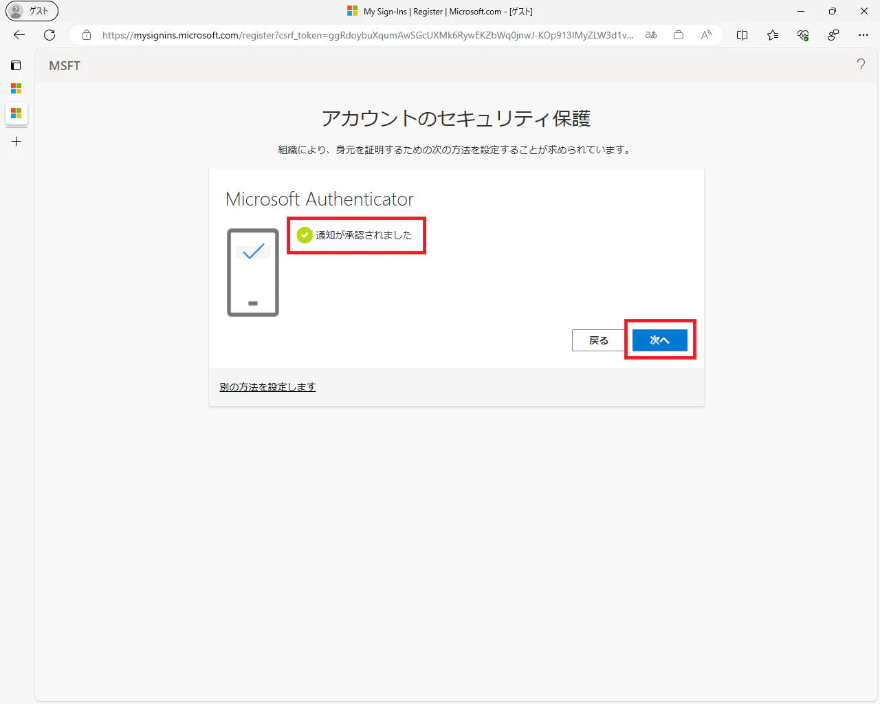Select the active My Sign-Ins tab

(16, 113)
